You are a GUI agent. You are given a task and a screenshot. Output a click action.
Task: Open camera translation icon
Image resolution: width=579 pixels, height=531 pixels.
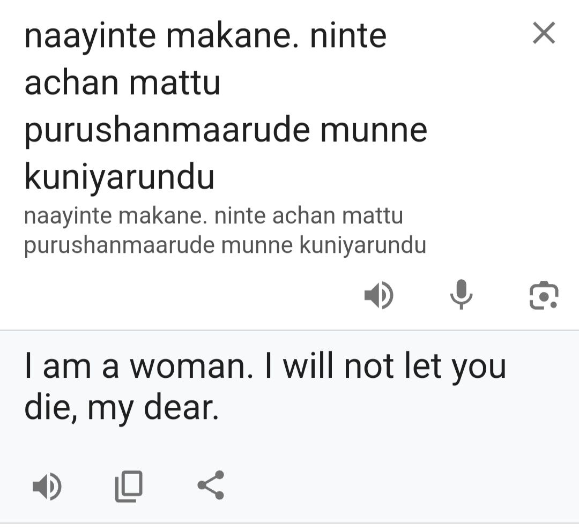pyautogui.click(x=544, y=295)
